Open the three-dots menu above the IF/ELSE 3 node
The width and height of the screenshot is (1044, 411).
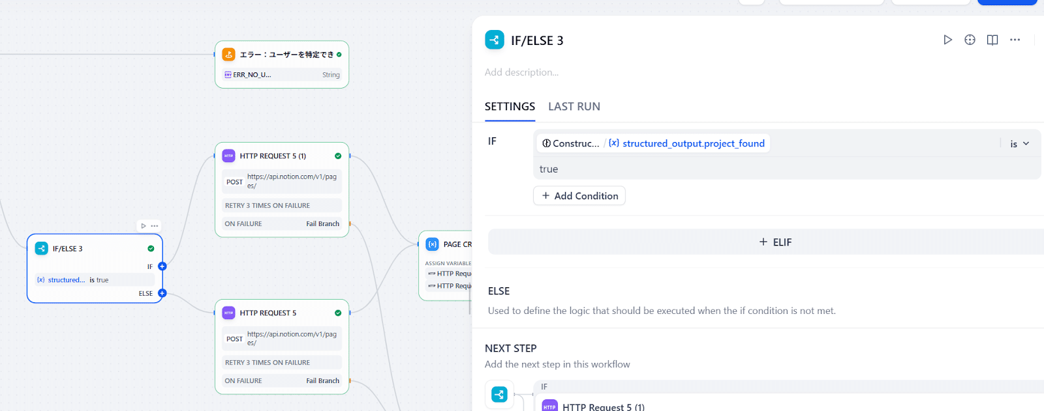pyautogui.click(x=155, y=226)
